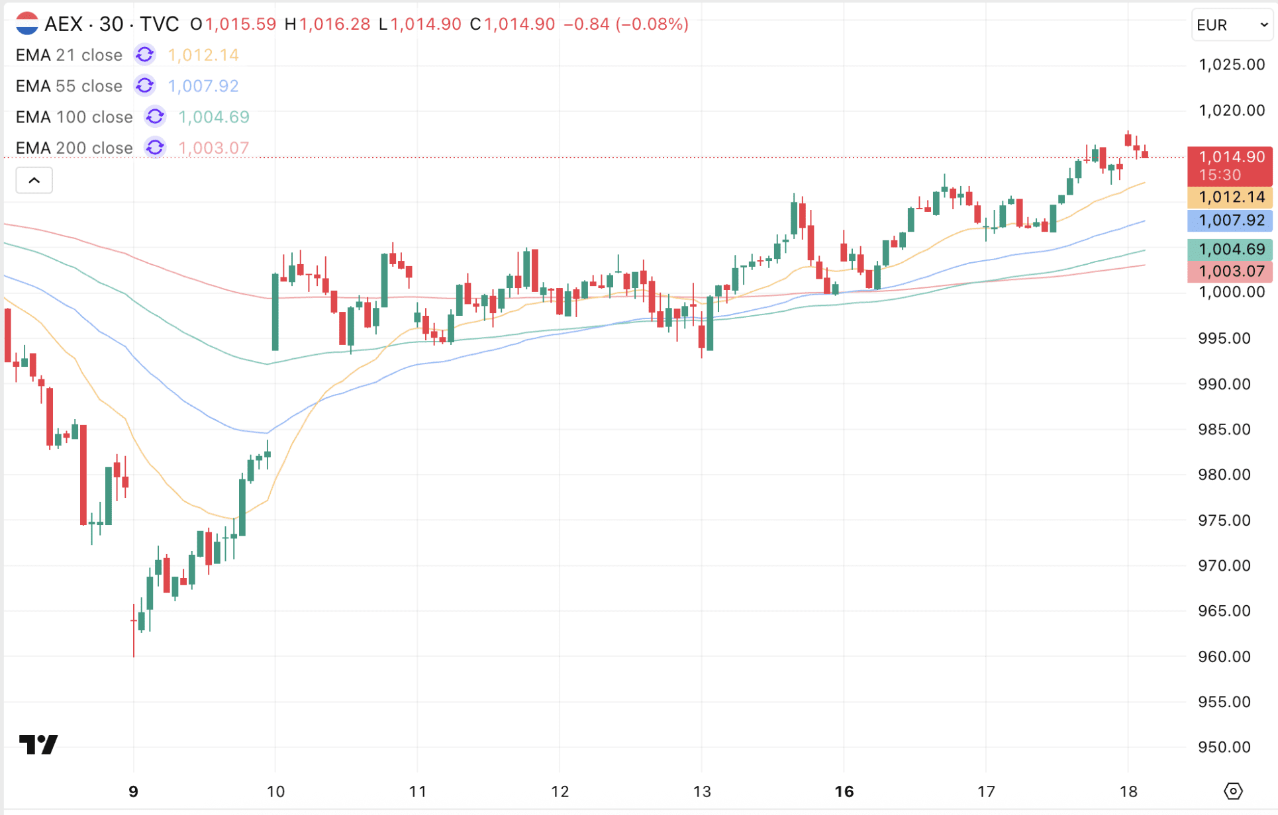Click the EMA 200 refresh cycle icon
The image size is (1278, 815).
155,148
